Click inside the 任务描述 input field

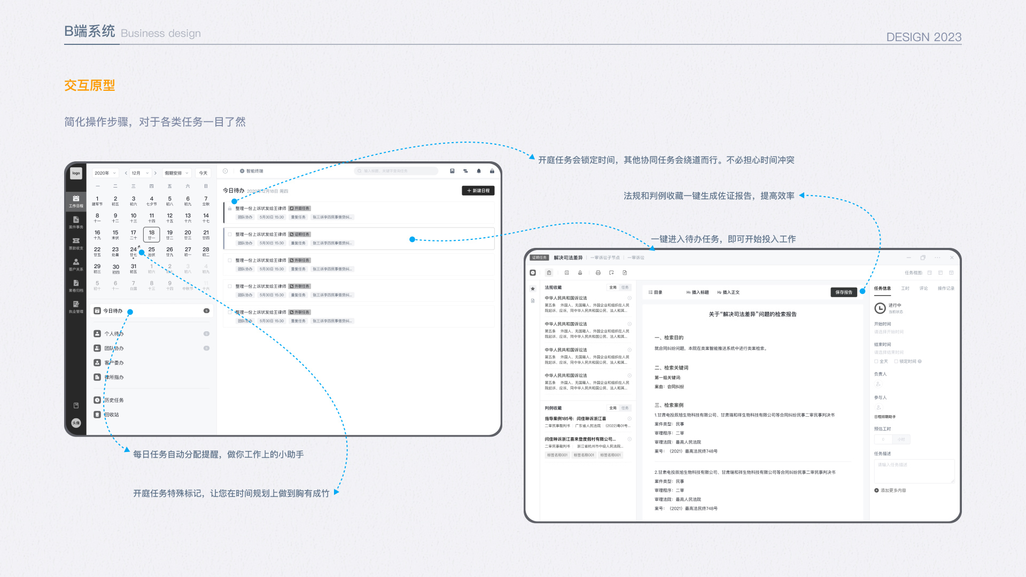point(914,470)
